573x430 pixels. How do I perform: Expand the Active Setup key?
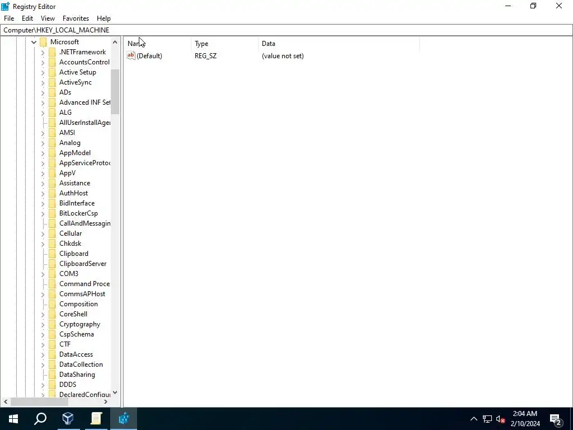coord(43,72)
